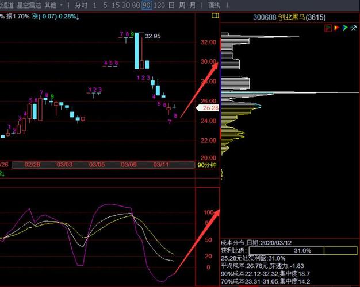The width and height of the screenshot is (360, 287).
Task: Open the 其他 menu
Action: click(x=51, y=5)
